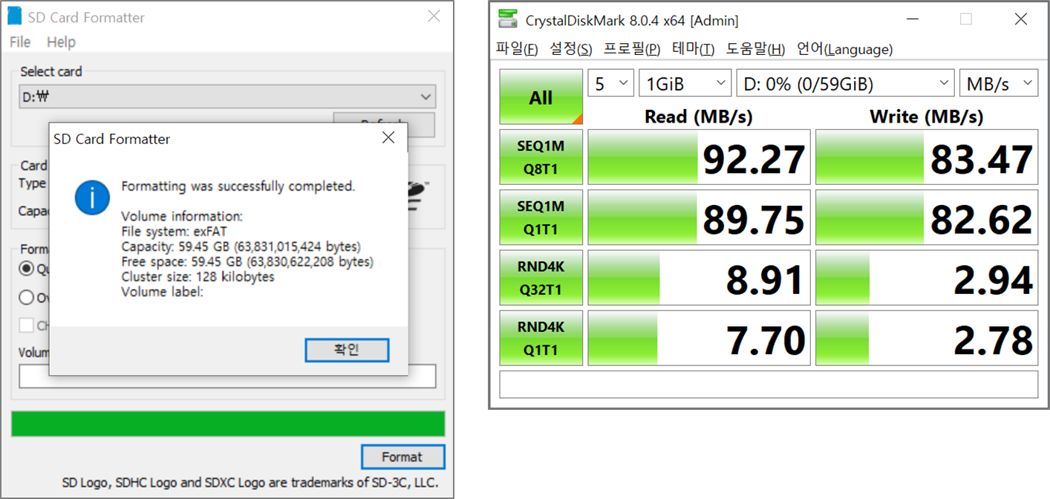
Task: Click the Format button
Action: [x=402, y=457]
